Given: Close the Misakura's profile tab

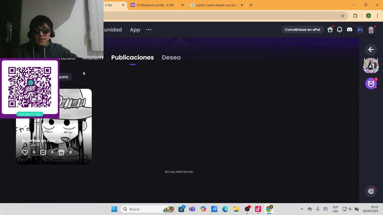Looking at the screenshot, I should pyautogui.click(x=183, y=5).
